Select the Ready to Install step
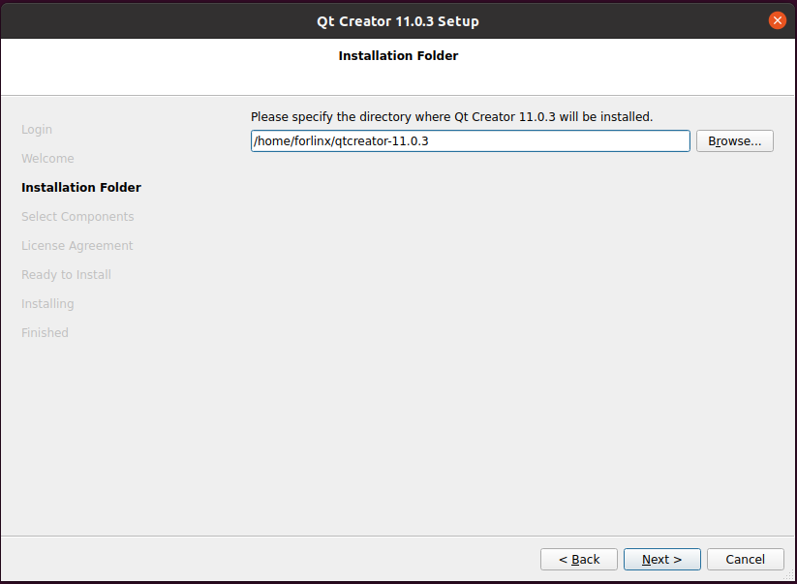The width and height of the screenshot is (797, 584). 66,274
